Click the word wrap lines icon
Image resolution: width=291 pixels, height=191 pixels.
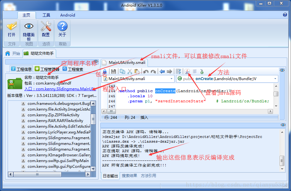178,71
